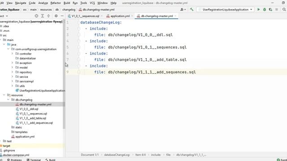287x161 pixels.
Task: Close the application.yml tab
Action: [132, 16]
